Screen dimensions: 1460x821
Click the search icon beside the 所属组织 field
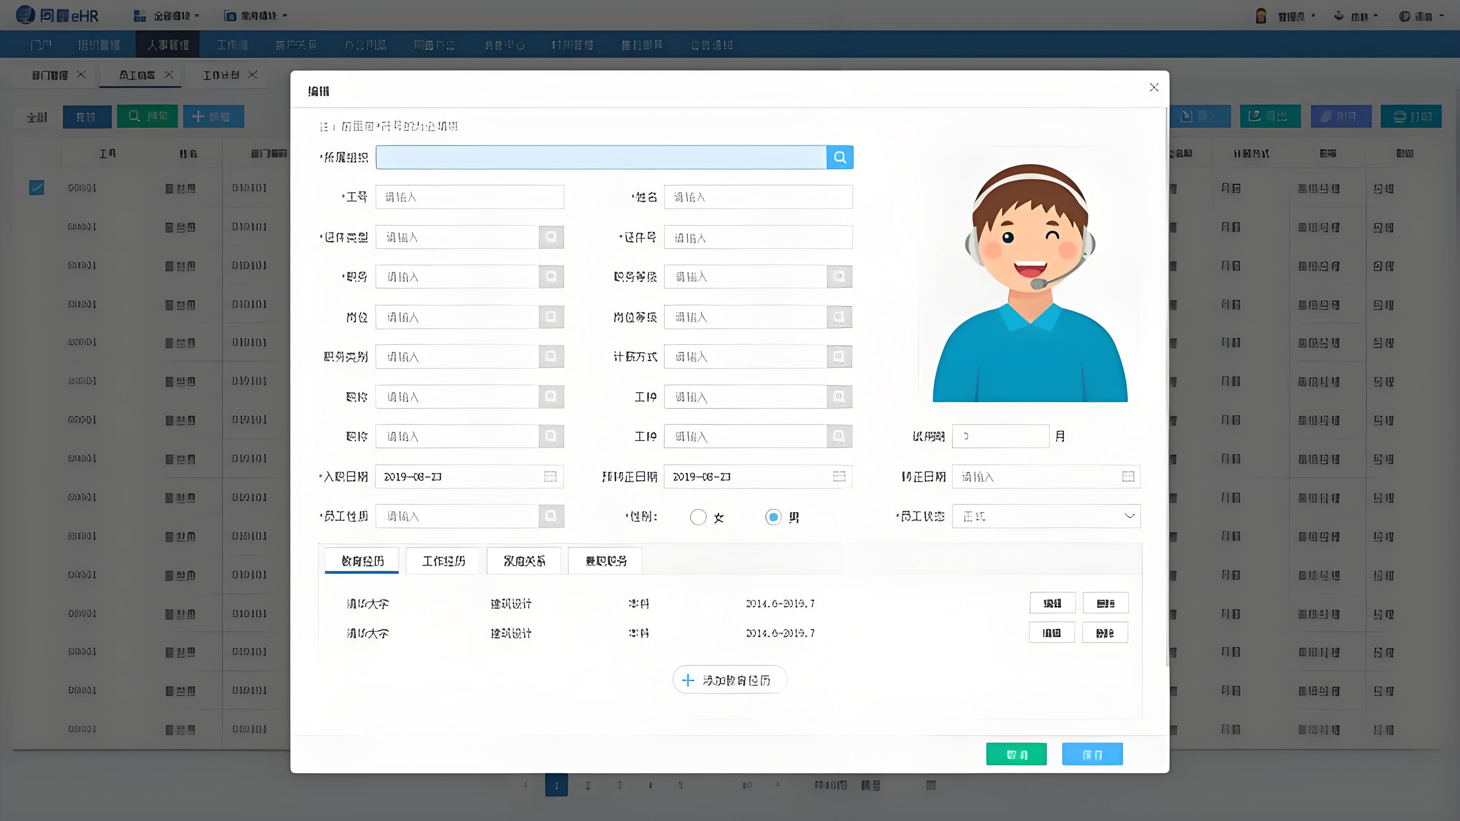click(840, 157)
